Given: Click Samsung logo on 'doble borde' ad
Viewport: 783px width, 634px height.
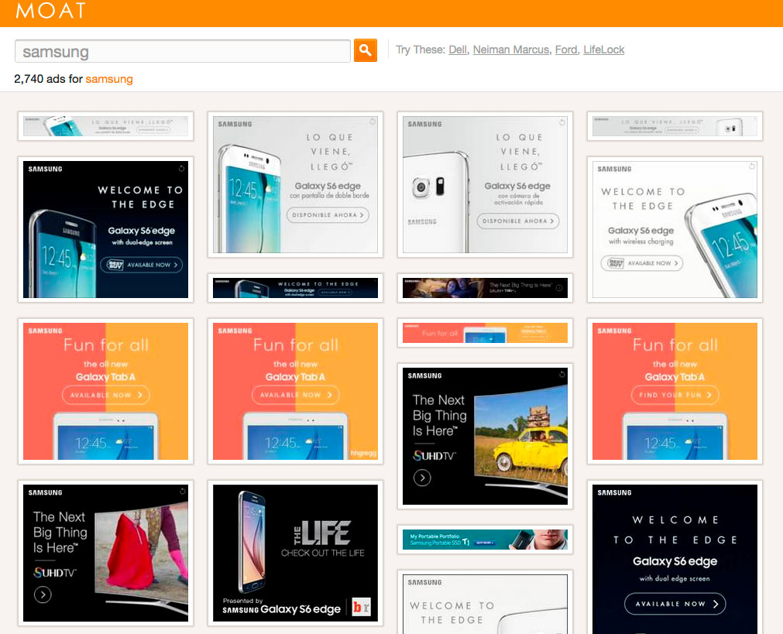Looking at the screenshot, I should tap(235, 124).
